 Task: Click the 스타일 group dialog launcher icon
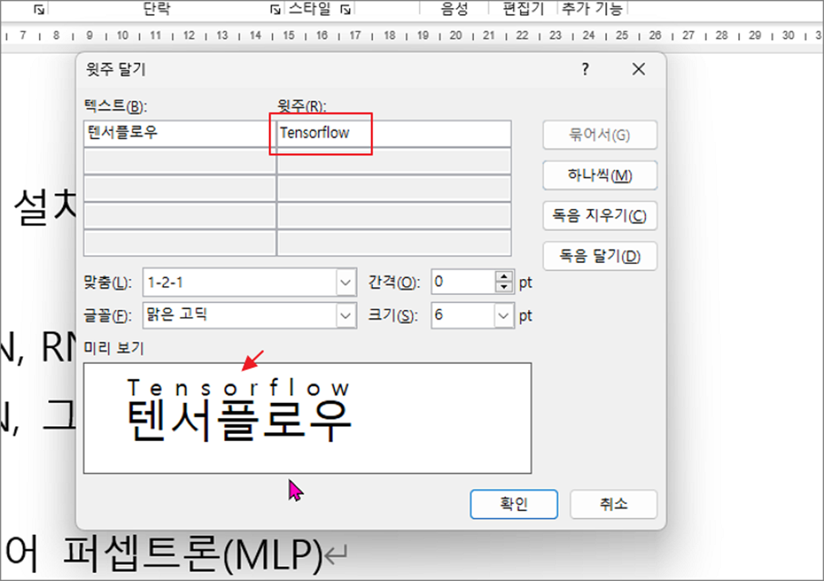click(x=345, y=9)
